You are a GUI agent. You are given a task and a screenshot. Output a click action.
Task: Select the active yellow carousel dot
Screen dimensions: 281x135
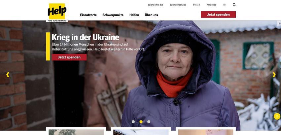(141, 122)
